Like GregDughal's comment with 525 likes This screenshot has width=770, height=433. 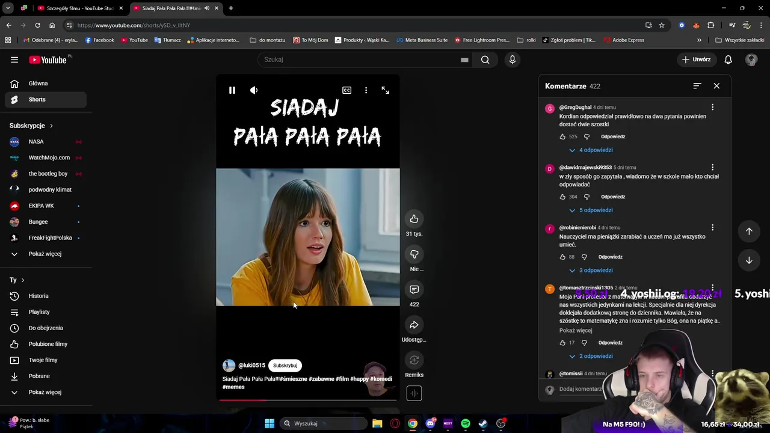click(x=563, y=137)
